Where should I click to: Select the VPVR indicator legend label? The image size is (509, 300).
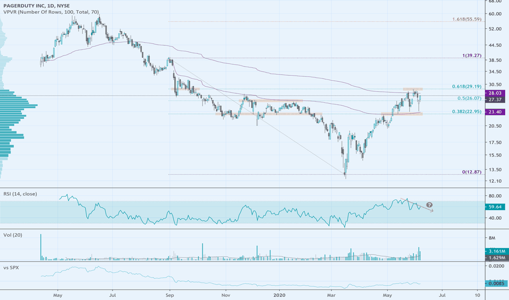51,12
